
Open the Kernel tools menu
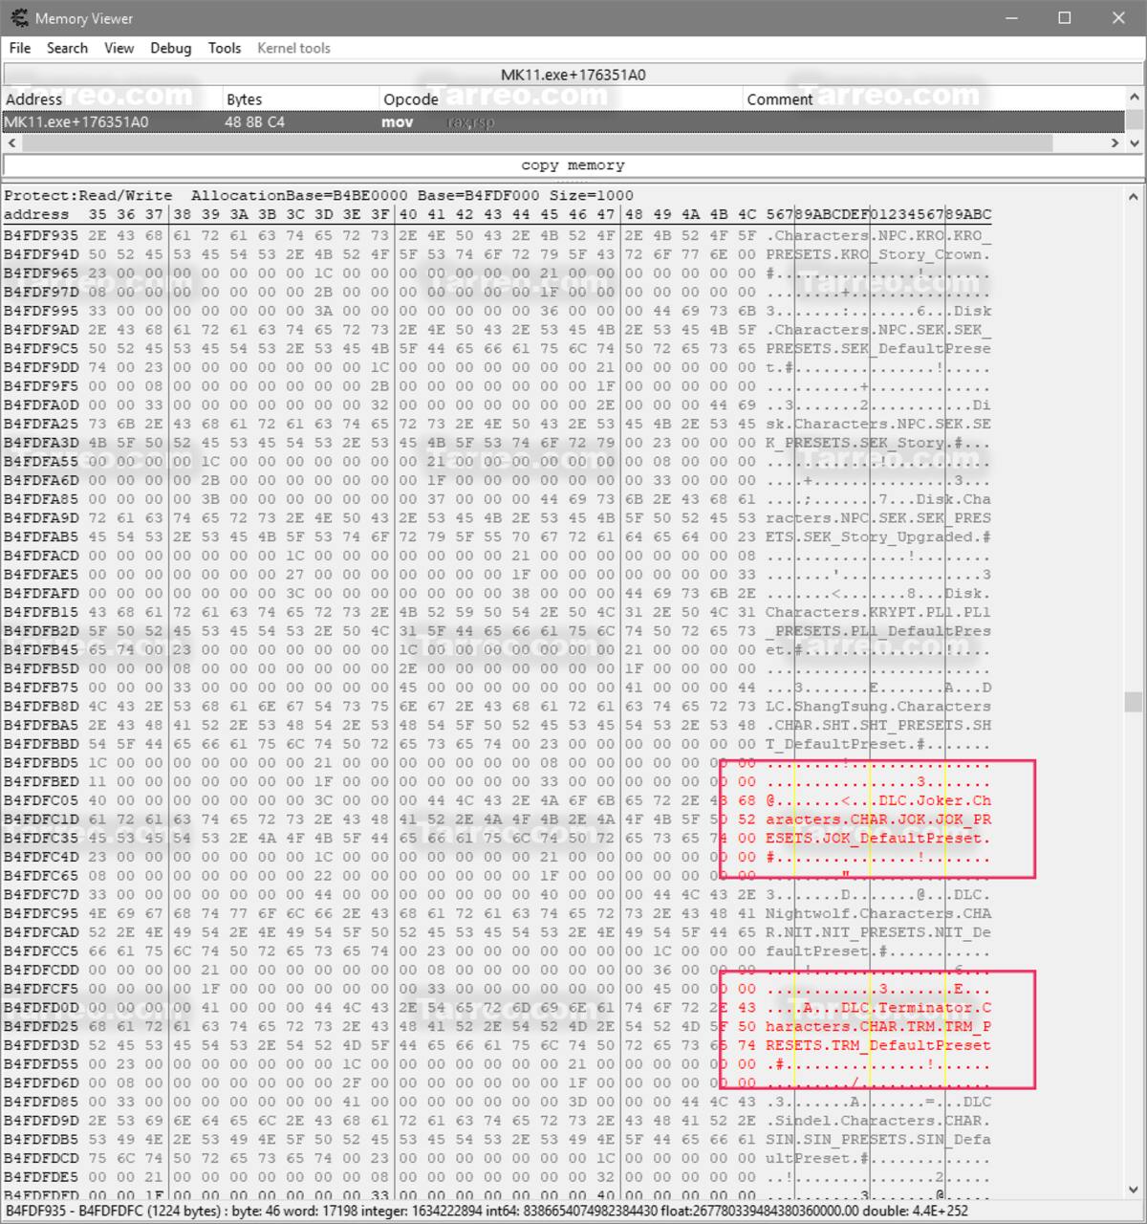click(x=293, y=48)
